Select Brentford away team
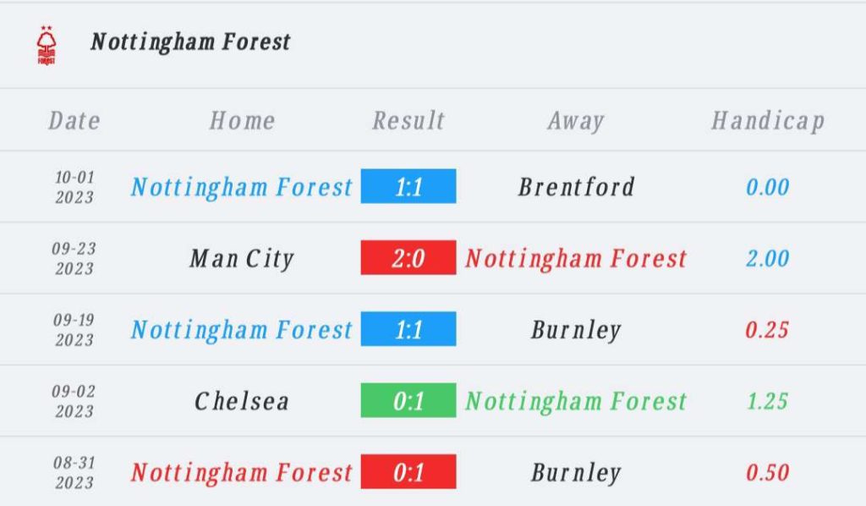 click(576, 187)
